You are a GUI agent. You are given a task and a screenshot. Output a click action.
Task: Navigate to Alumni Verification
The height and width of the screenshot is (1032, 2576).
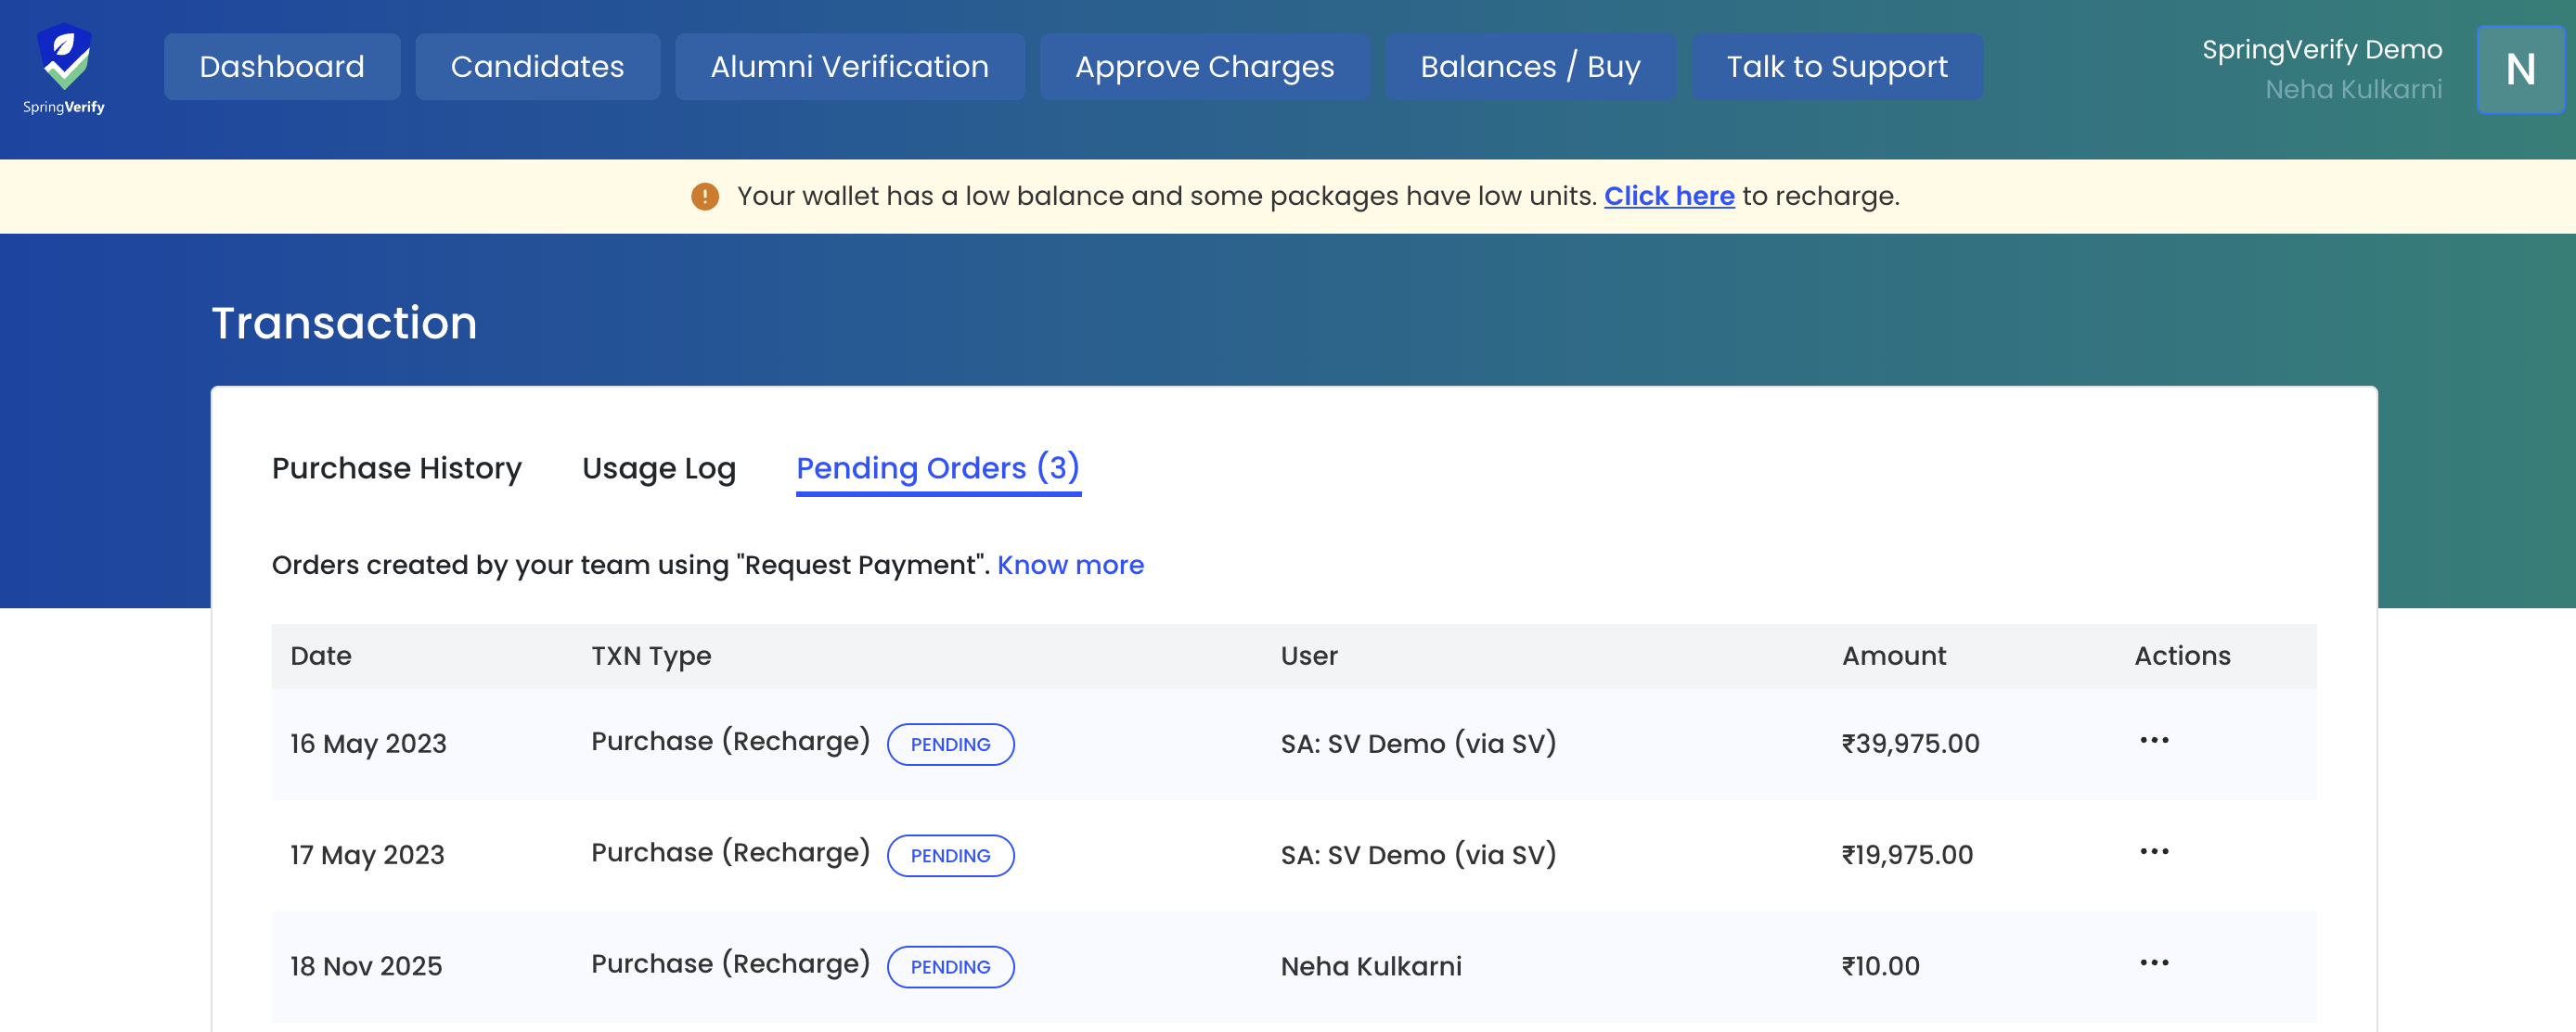(849, 67)
